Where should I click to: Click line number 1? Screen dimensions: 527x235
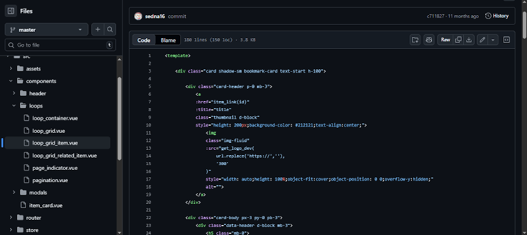tap(149, 56)
